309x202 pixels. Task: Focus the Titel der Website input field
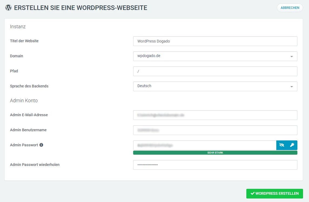tap(215, 41)
